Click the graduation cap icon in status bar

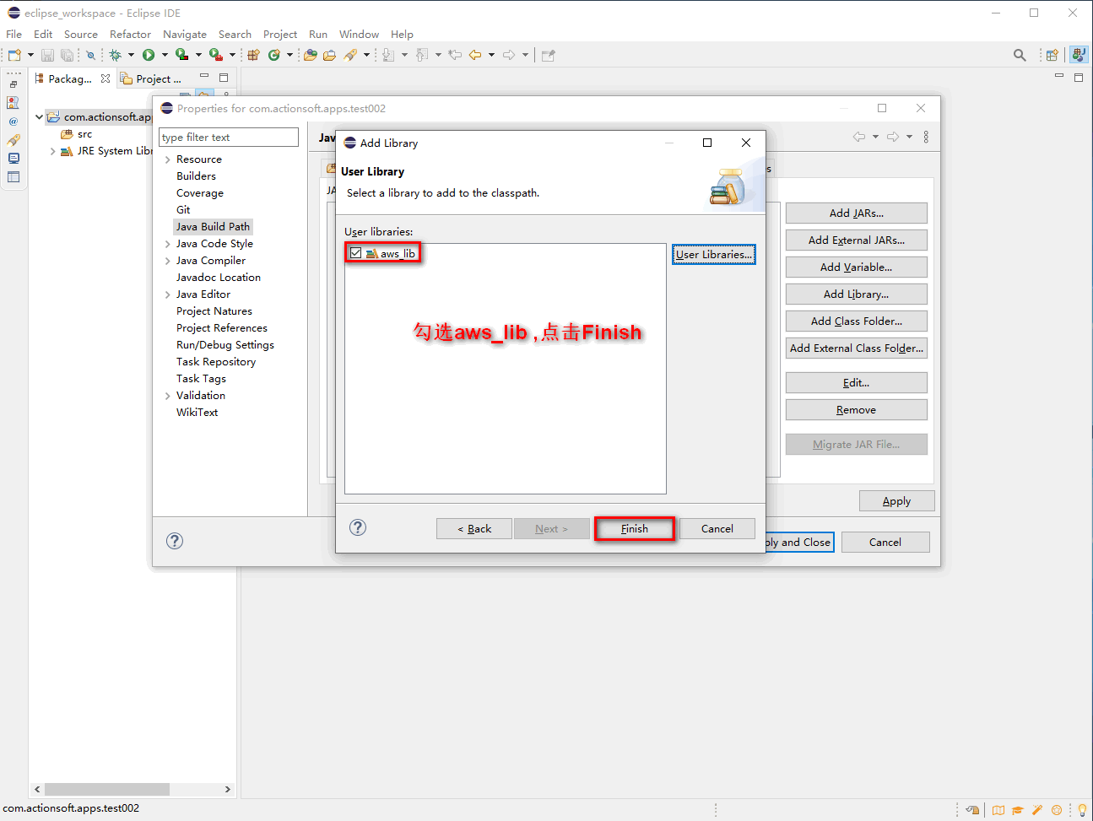tap(1017, 810)
